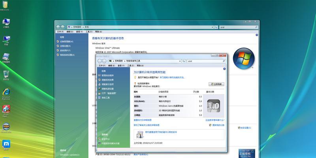This screenshot has width=316, height=158.
Task: Click view and print details link
Action: point(143,120)
